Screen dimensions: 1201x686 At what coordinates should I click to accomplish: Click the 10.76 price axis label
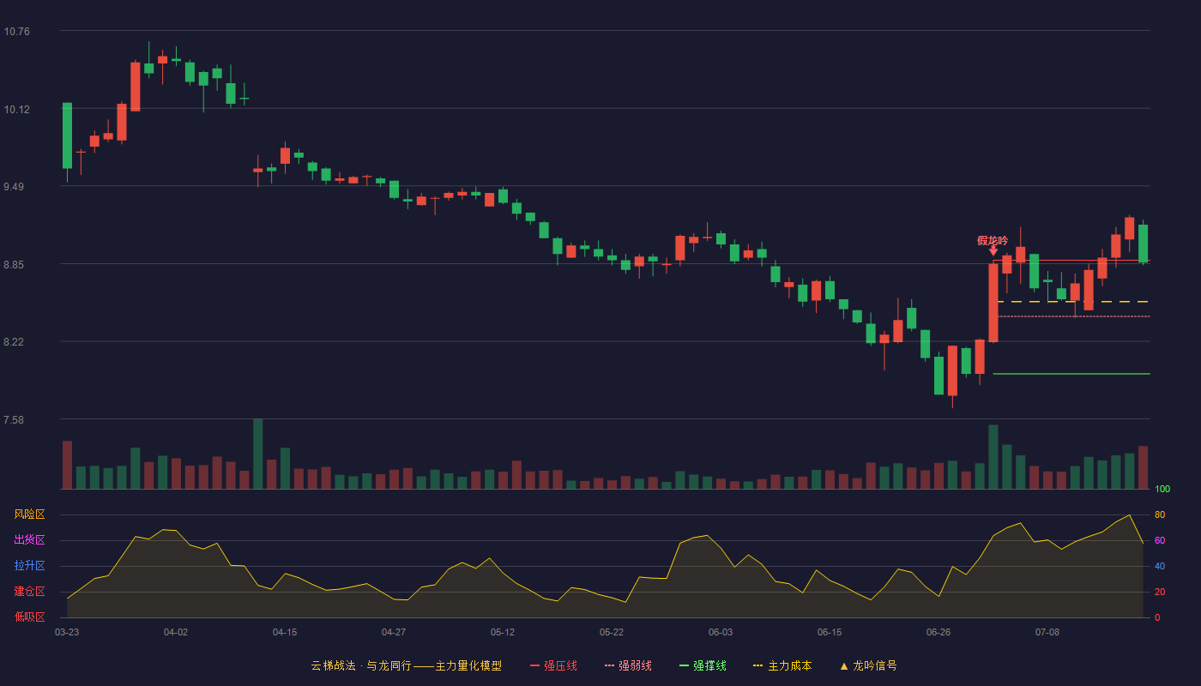point(17,32)
